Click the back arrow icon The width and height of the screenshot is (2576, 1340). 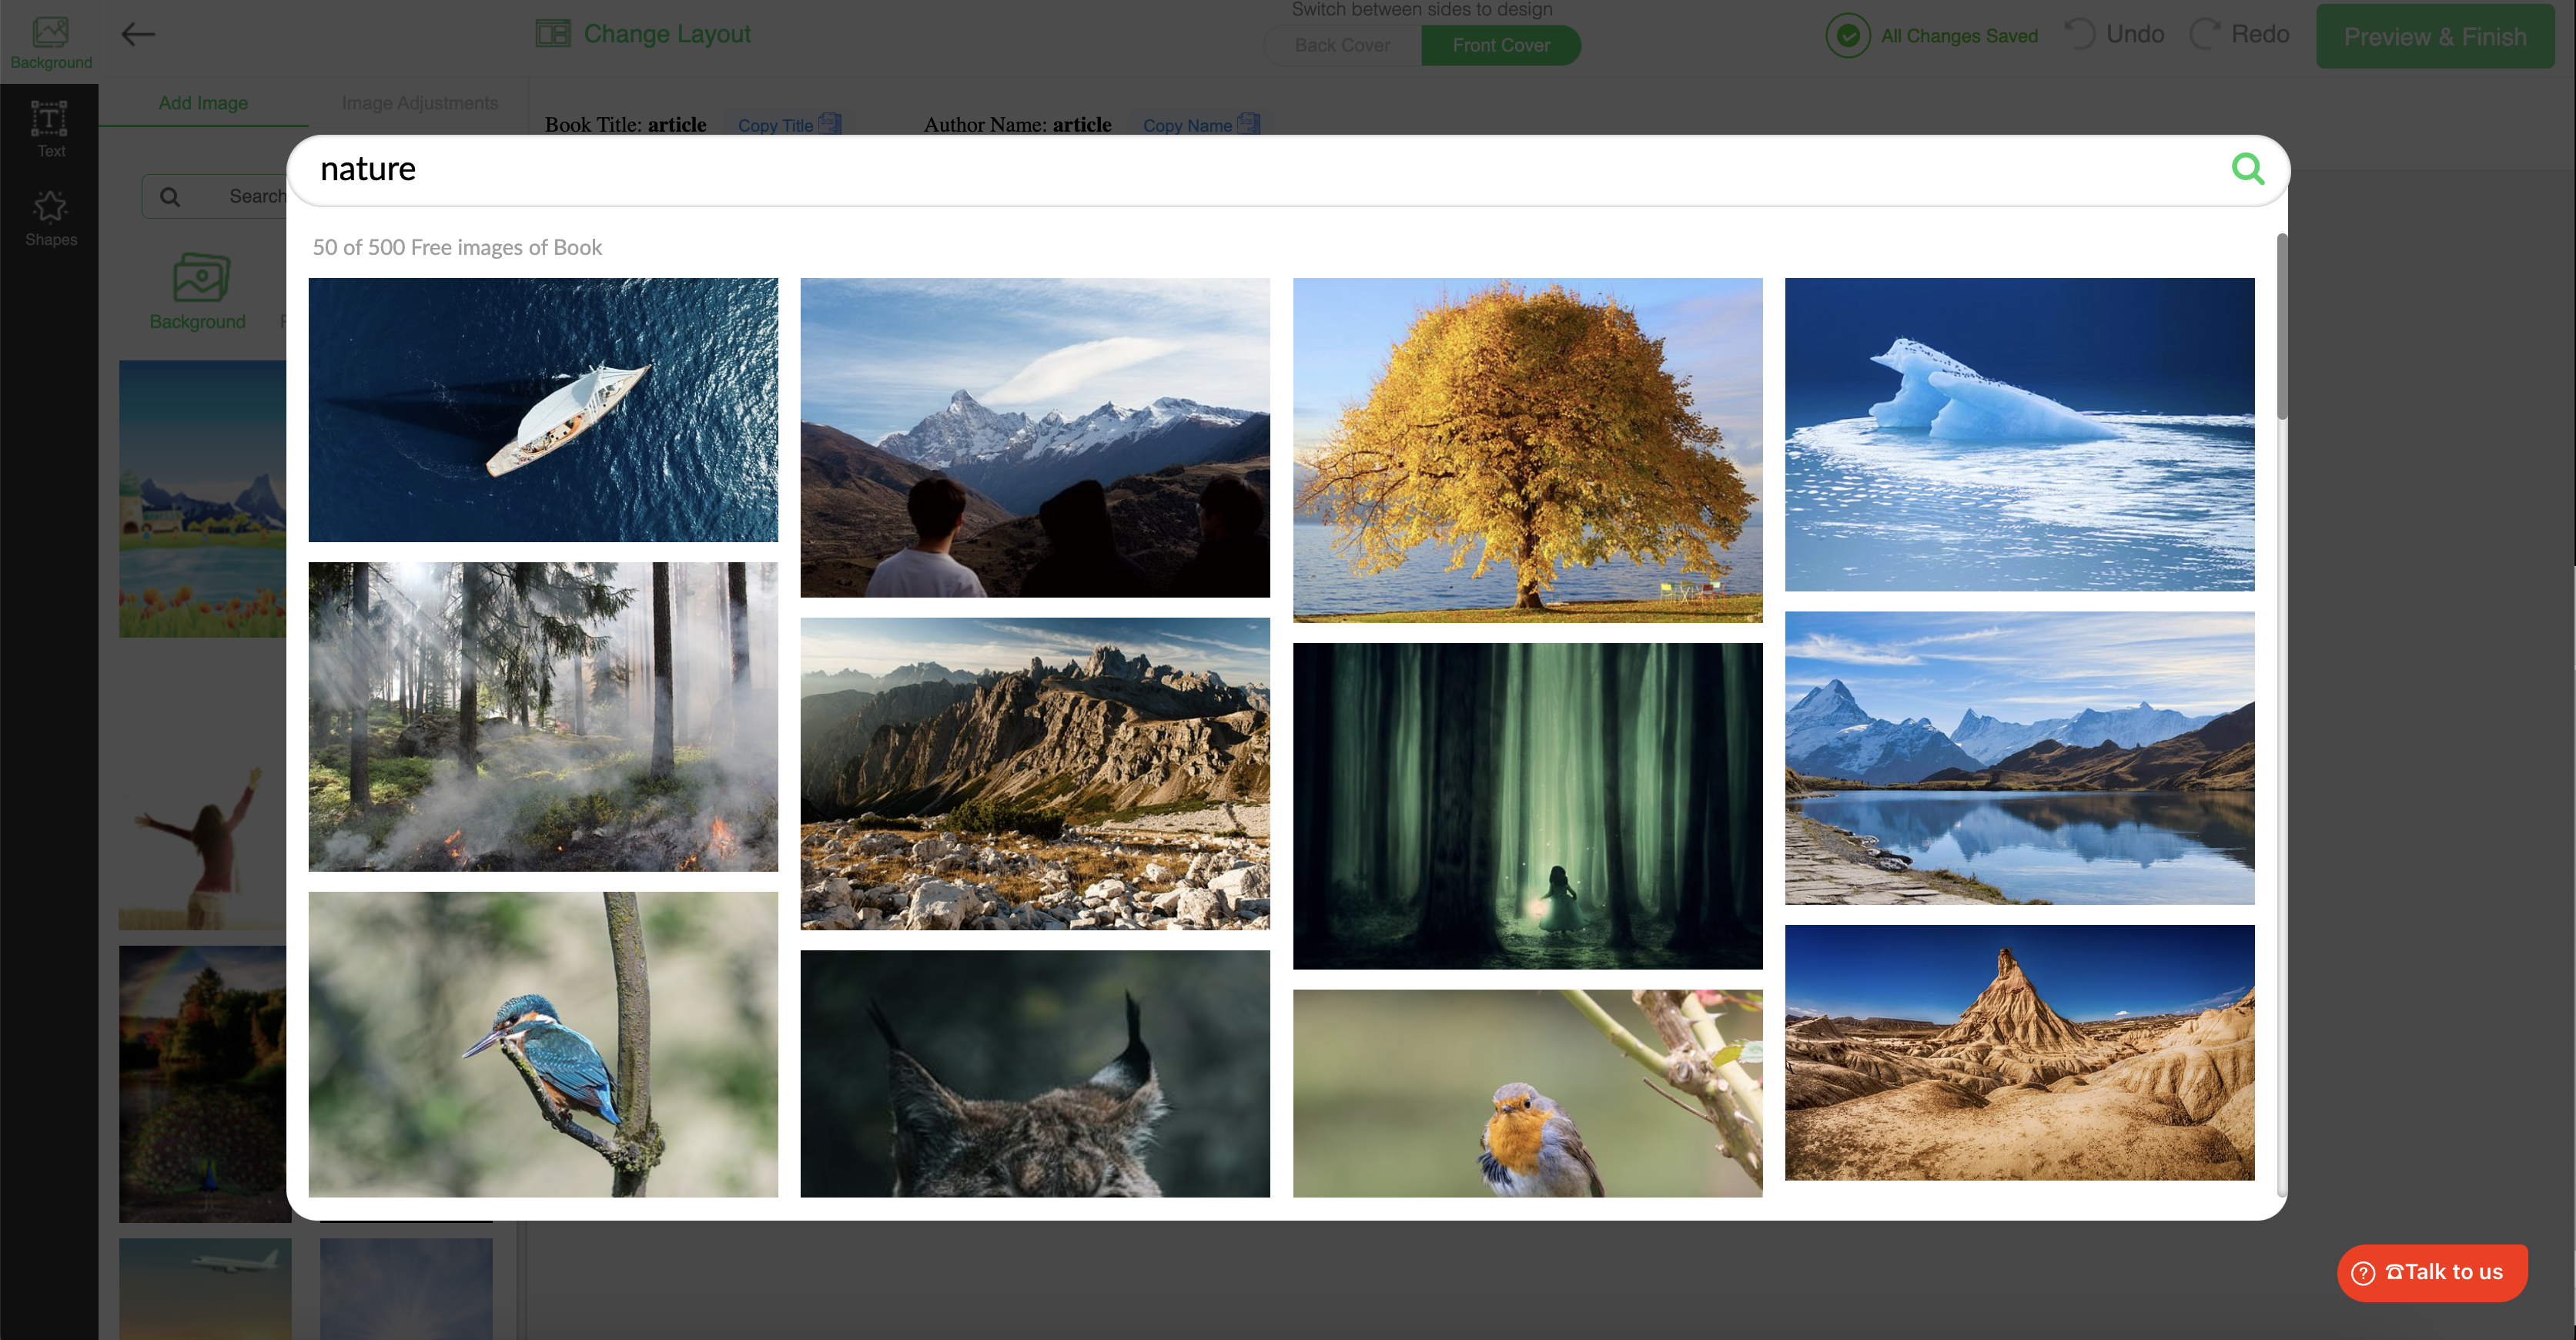[138, 34]
